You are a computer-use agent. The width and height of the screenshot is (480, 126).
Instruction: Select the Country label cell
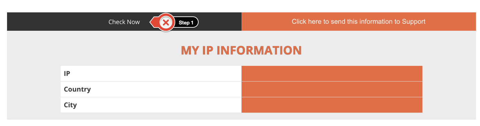point(151,89)
